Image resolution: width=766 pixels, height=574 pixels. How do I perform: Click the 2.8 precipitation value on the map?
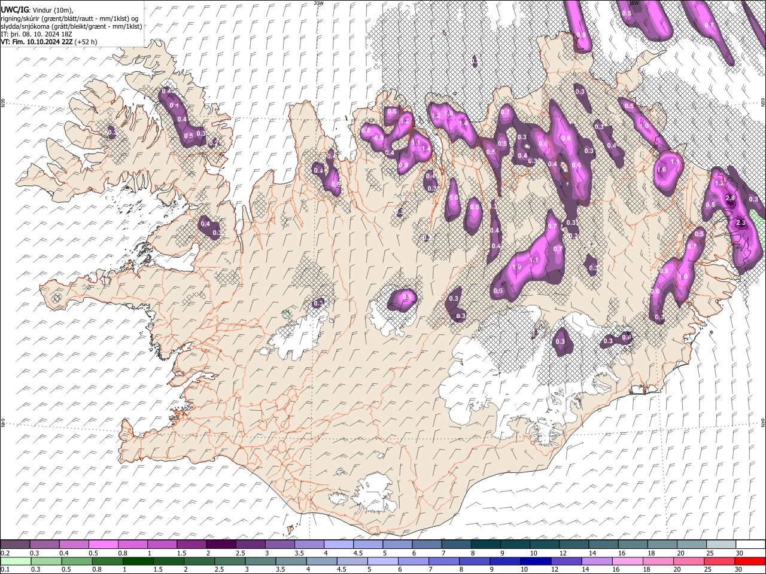[730, 199]
